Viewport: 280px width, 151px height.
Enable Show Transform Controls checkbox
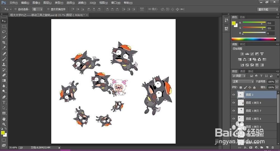[48, 9]
